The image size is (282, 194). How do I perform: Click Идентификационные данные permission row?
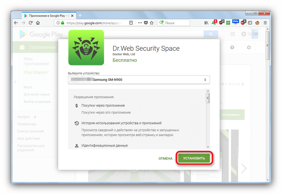pyautogui.click(x=105, y=145)
